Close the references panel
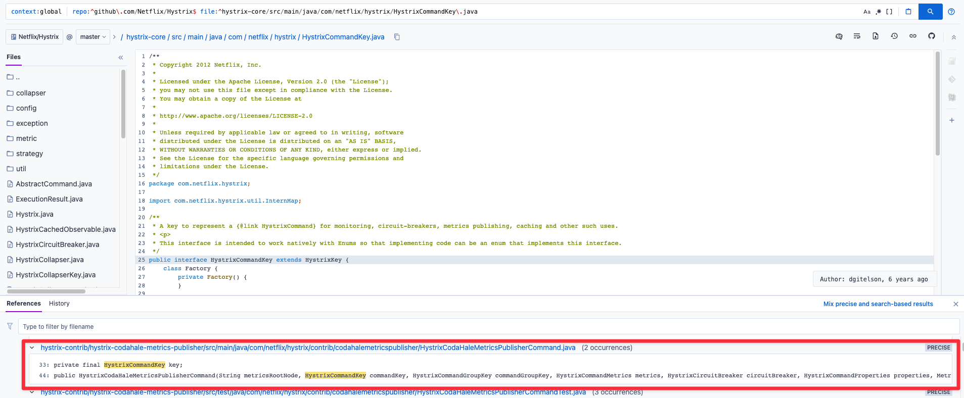Screen dimensions: 964x398 coord(955,304)
